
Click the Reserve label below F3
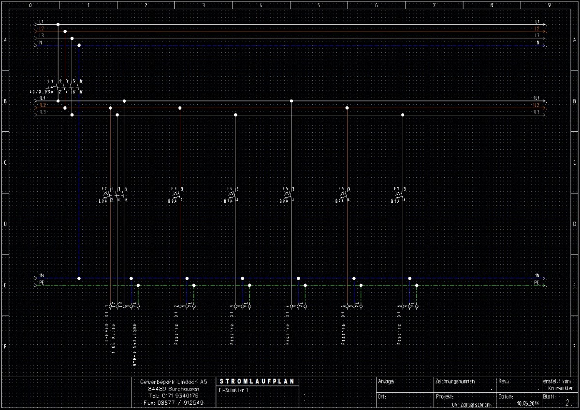point(176,334)
